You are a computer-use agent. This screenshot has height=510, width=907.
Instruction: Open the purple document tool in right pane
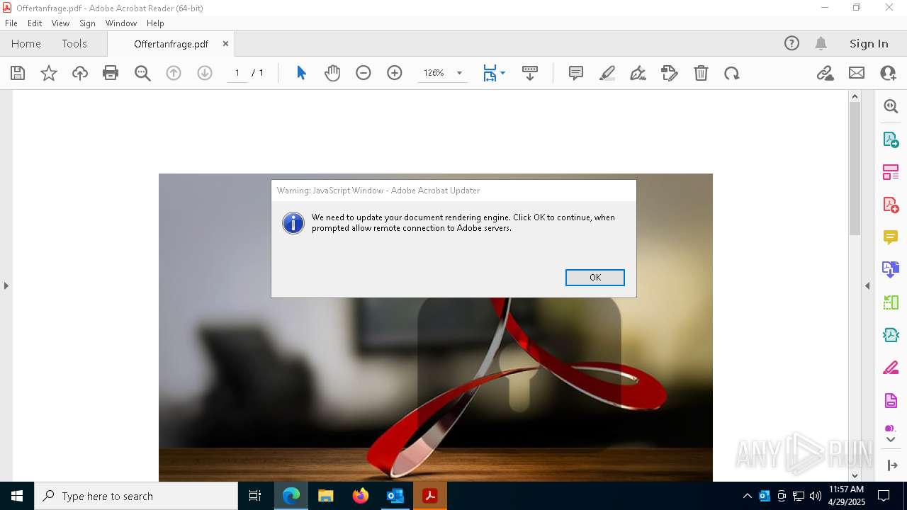(891, 401)
